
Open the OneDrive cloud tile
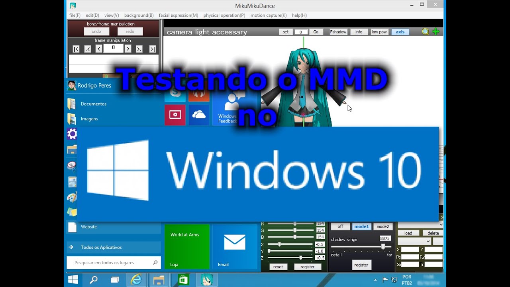[199, 115]
